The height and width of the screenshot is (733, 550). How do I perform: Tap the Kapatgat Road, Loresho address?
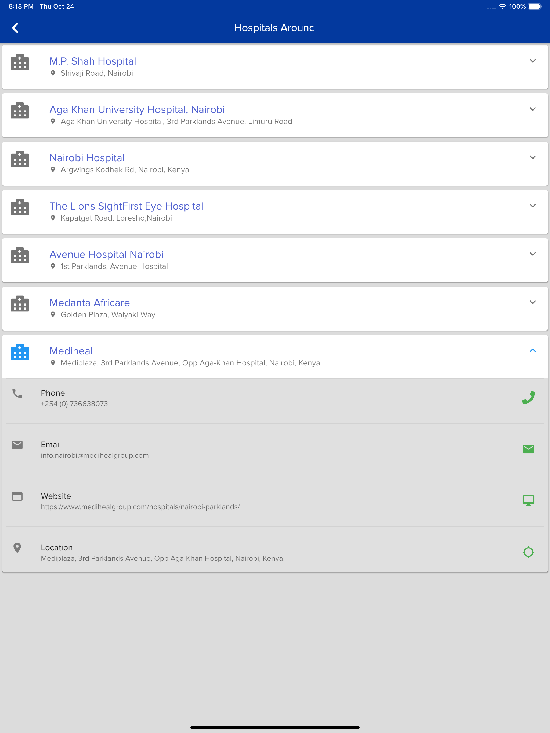116,218
